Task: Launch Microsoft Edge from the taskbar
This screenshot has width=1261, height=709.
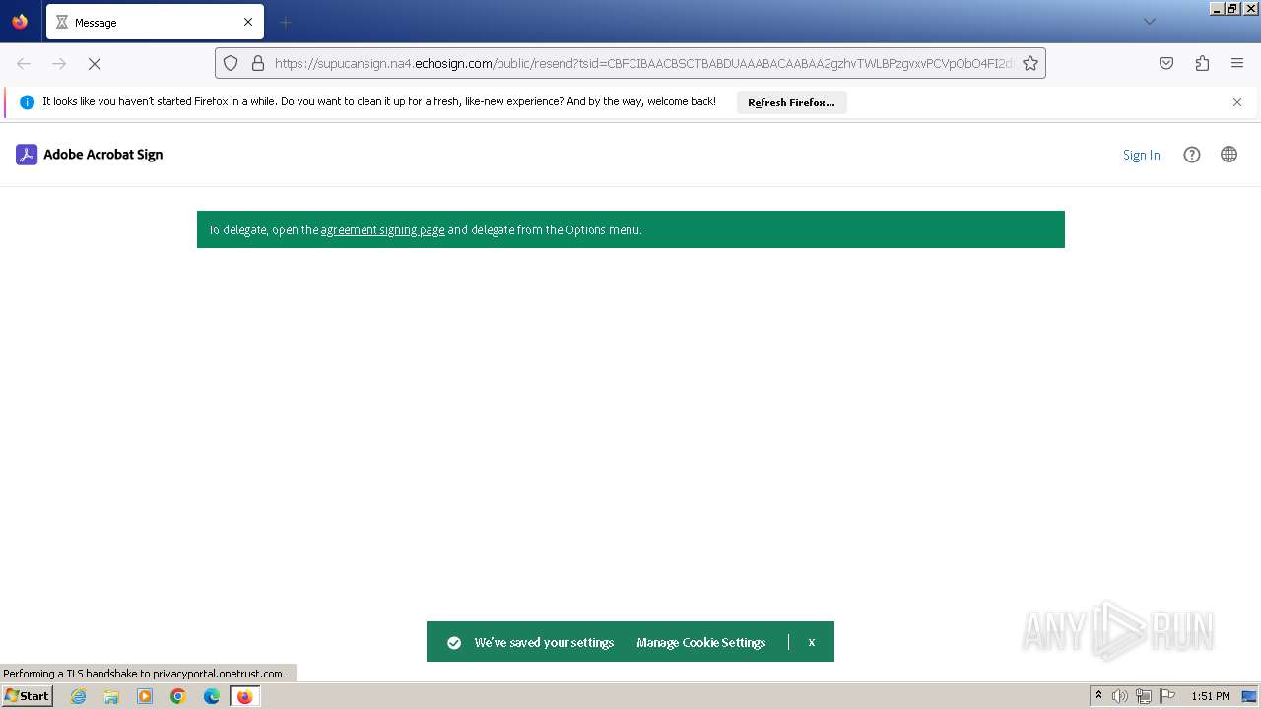Action: tap(212, 696)
